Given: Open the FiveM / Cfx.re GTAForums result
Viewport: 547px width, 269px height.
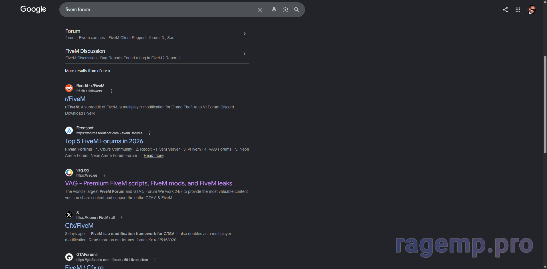Looking at the screenshot, I should (x=84, y=267).
